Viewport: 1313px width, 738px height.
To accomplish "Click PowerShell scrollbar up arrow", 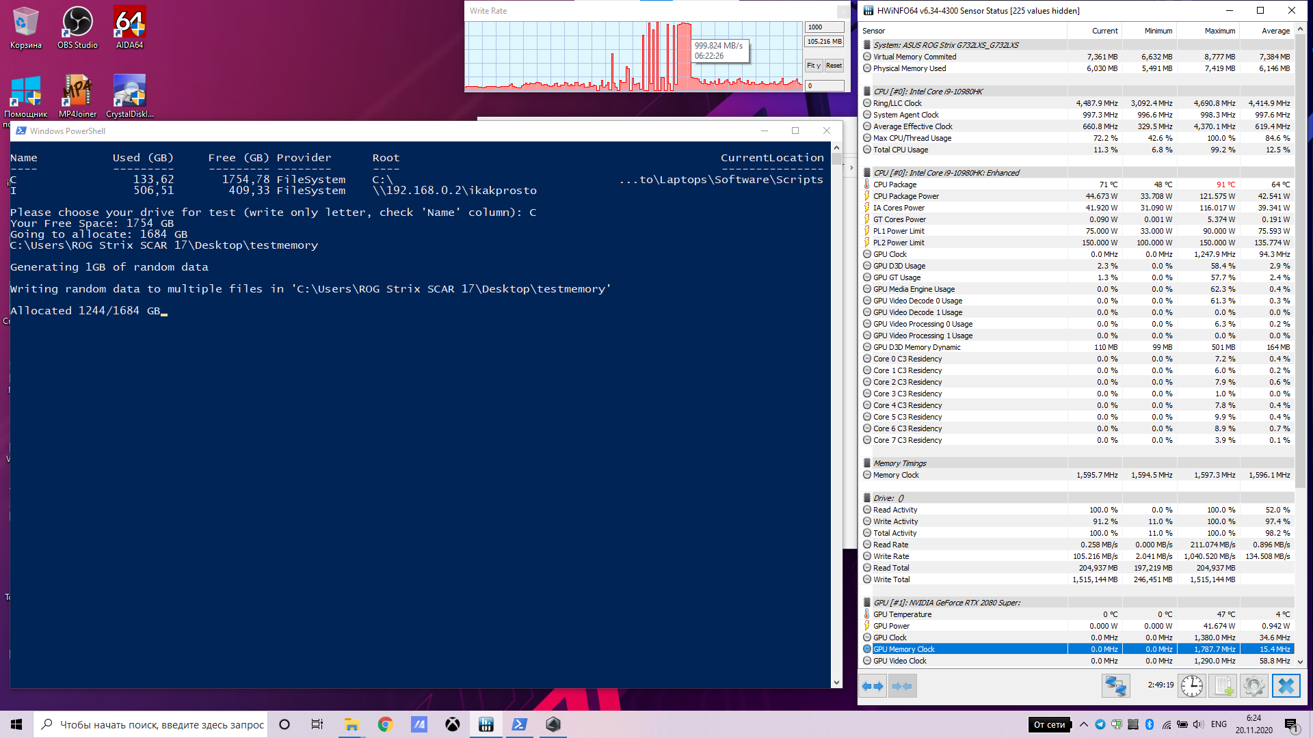I will 836,148.
